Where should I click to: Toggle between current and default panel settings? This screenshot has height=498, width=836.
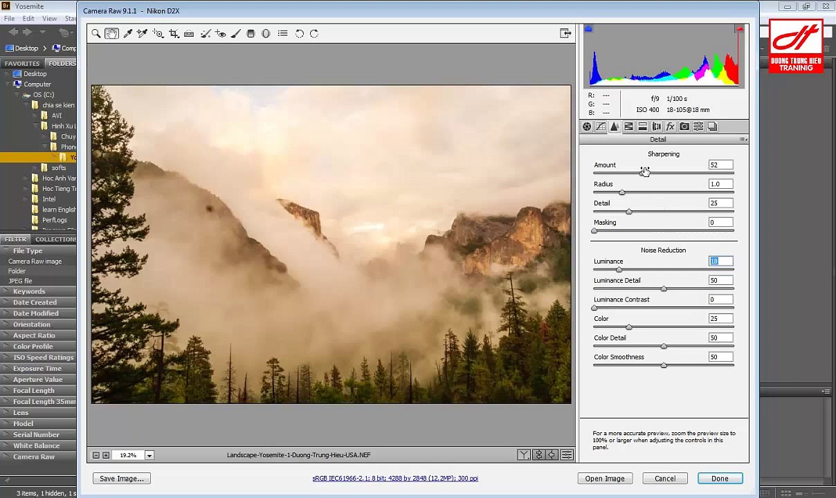[x=567, y=454]
